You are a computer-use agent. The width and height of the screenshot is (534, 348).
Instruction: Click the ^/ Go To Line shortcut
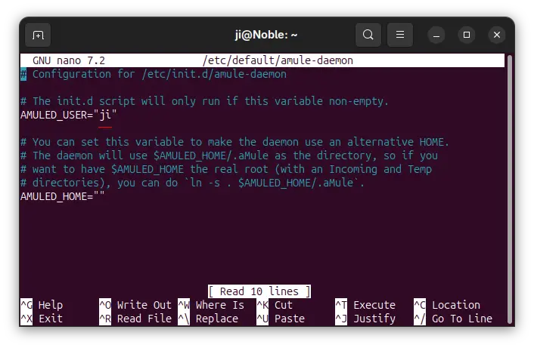tap(453, 319)
